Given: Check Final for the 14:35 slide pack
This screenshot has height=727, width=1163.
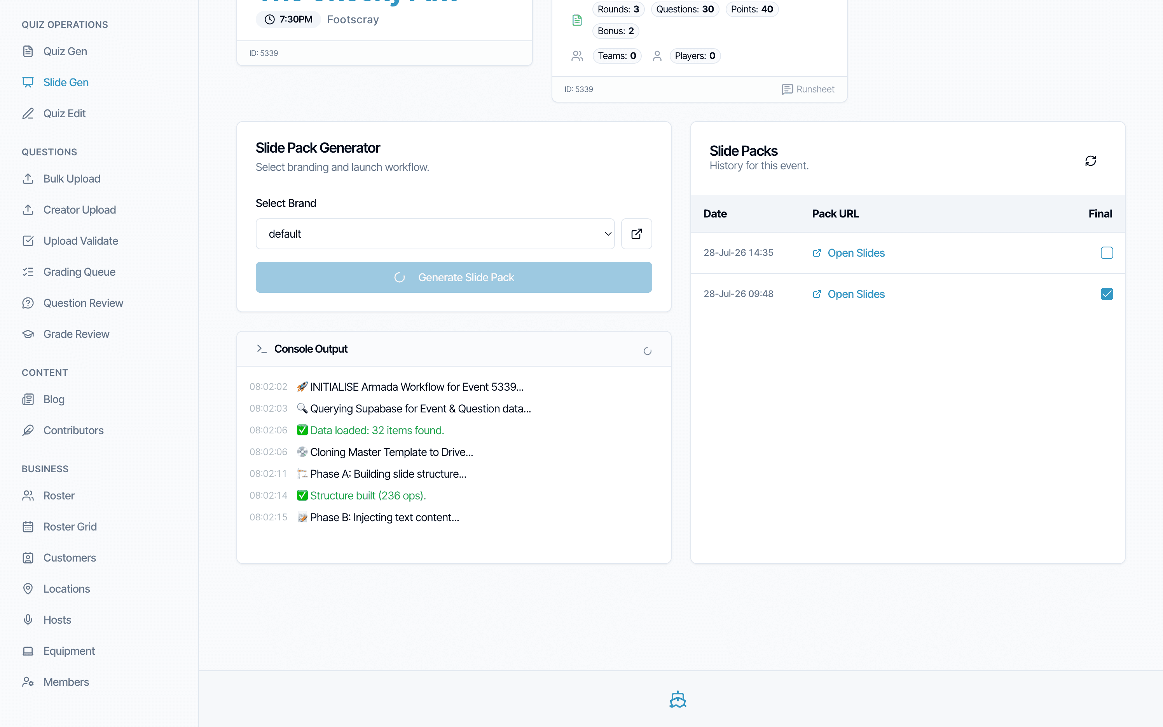Looking at the screenshot, I should click(x=1107, y=253).
